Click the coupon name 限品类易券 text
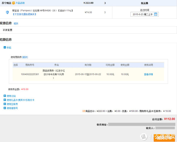177x142 pixels. pyautogui.click(x=54, y=74)
